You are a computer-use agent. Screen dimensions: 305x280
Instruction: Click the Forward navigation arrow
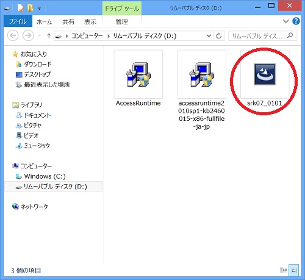28,35
